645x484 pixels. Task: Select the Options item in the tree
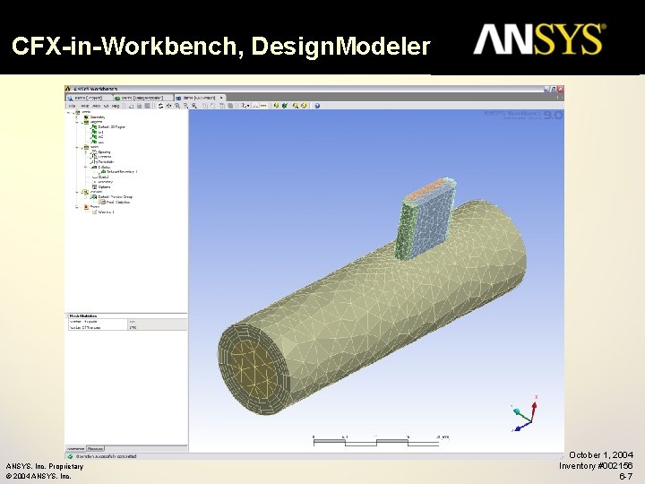coord(104,186)
